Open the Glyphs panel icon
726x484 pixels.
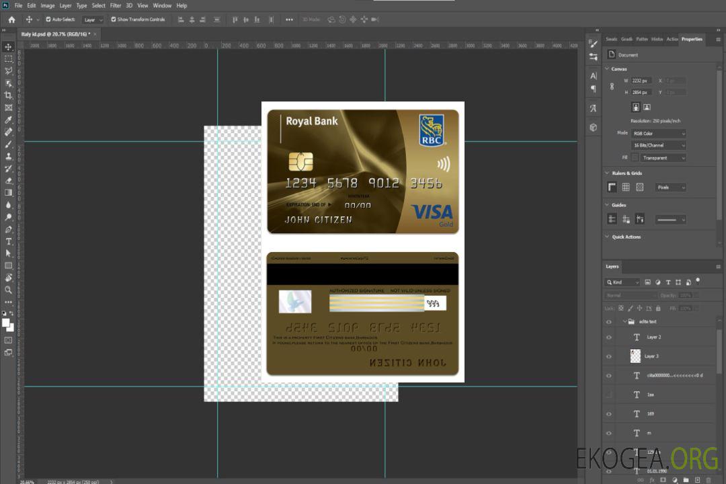coord(593,108)
